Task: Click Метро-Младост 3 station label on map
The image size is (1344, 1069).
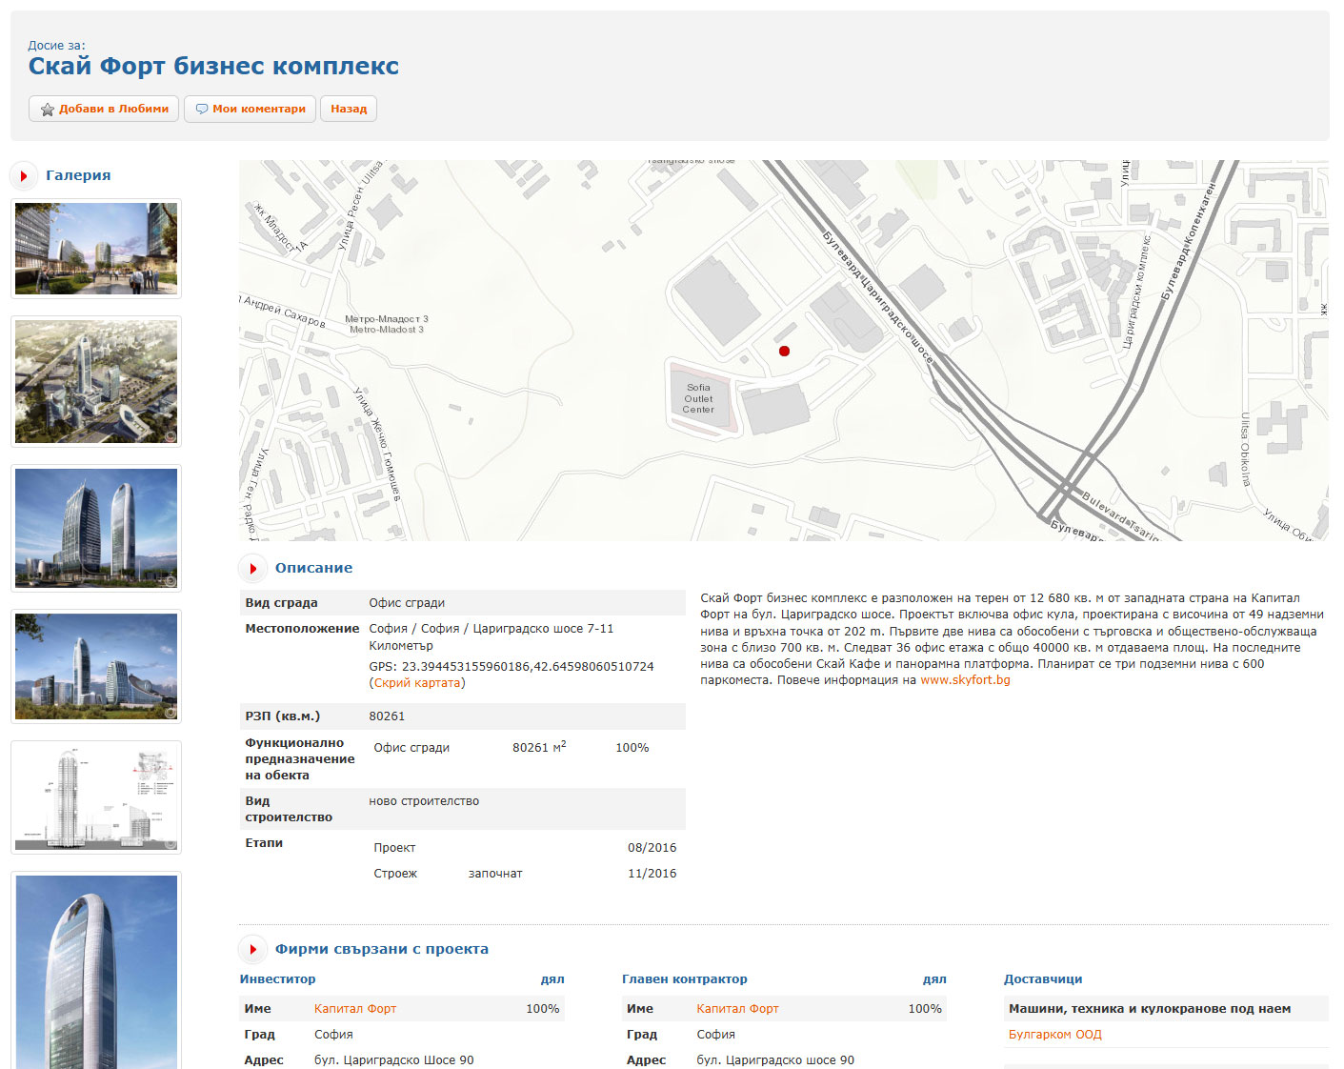Action: 386,325
